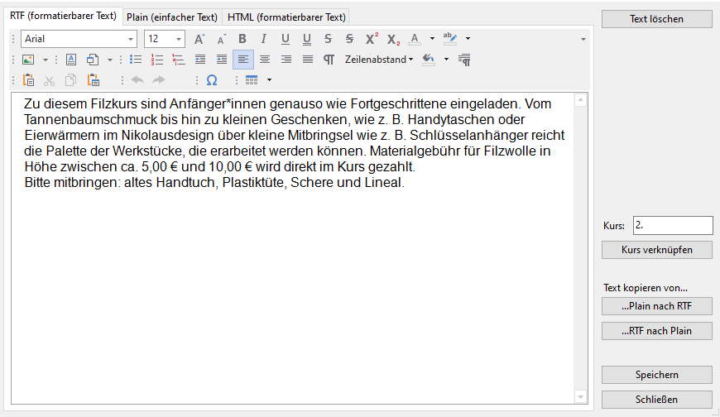Apply text highlight color
720x417 pixels.
pos(450,39)
